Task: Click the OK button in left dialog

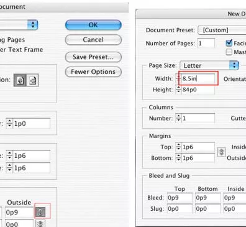Action: pos(93,25)
